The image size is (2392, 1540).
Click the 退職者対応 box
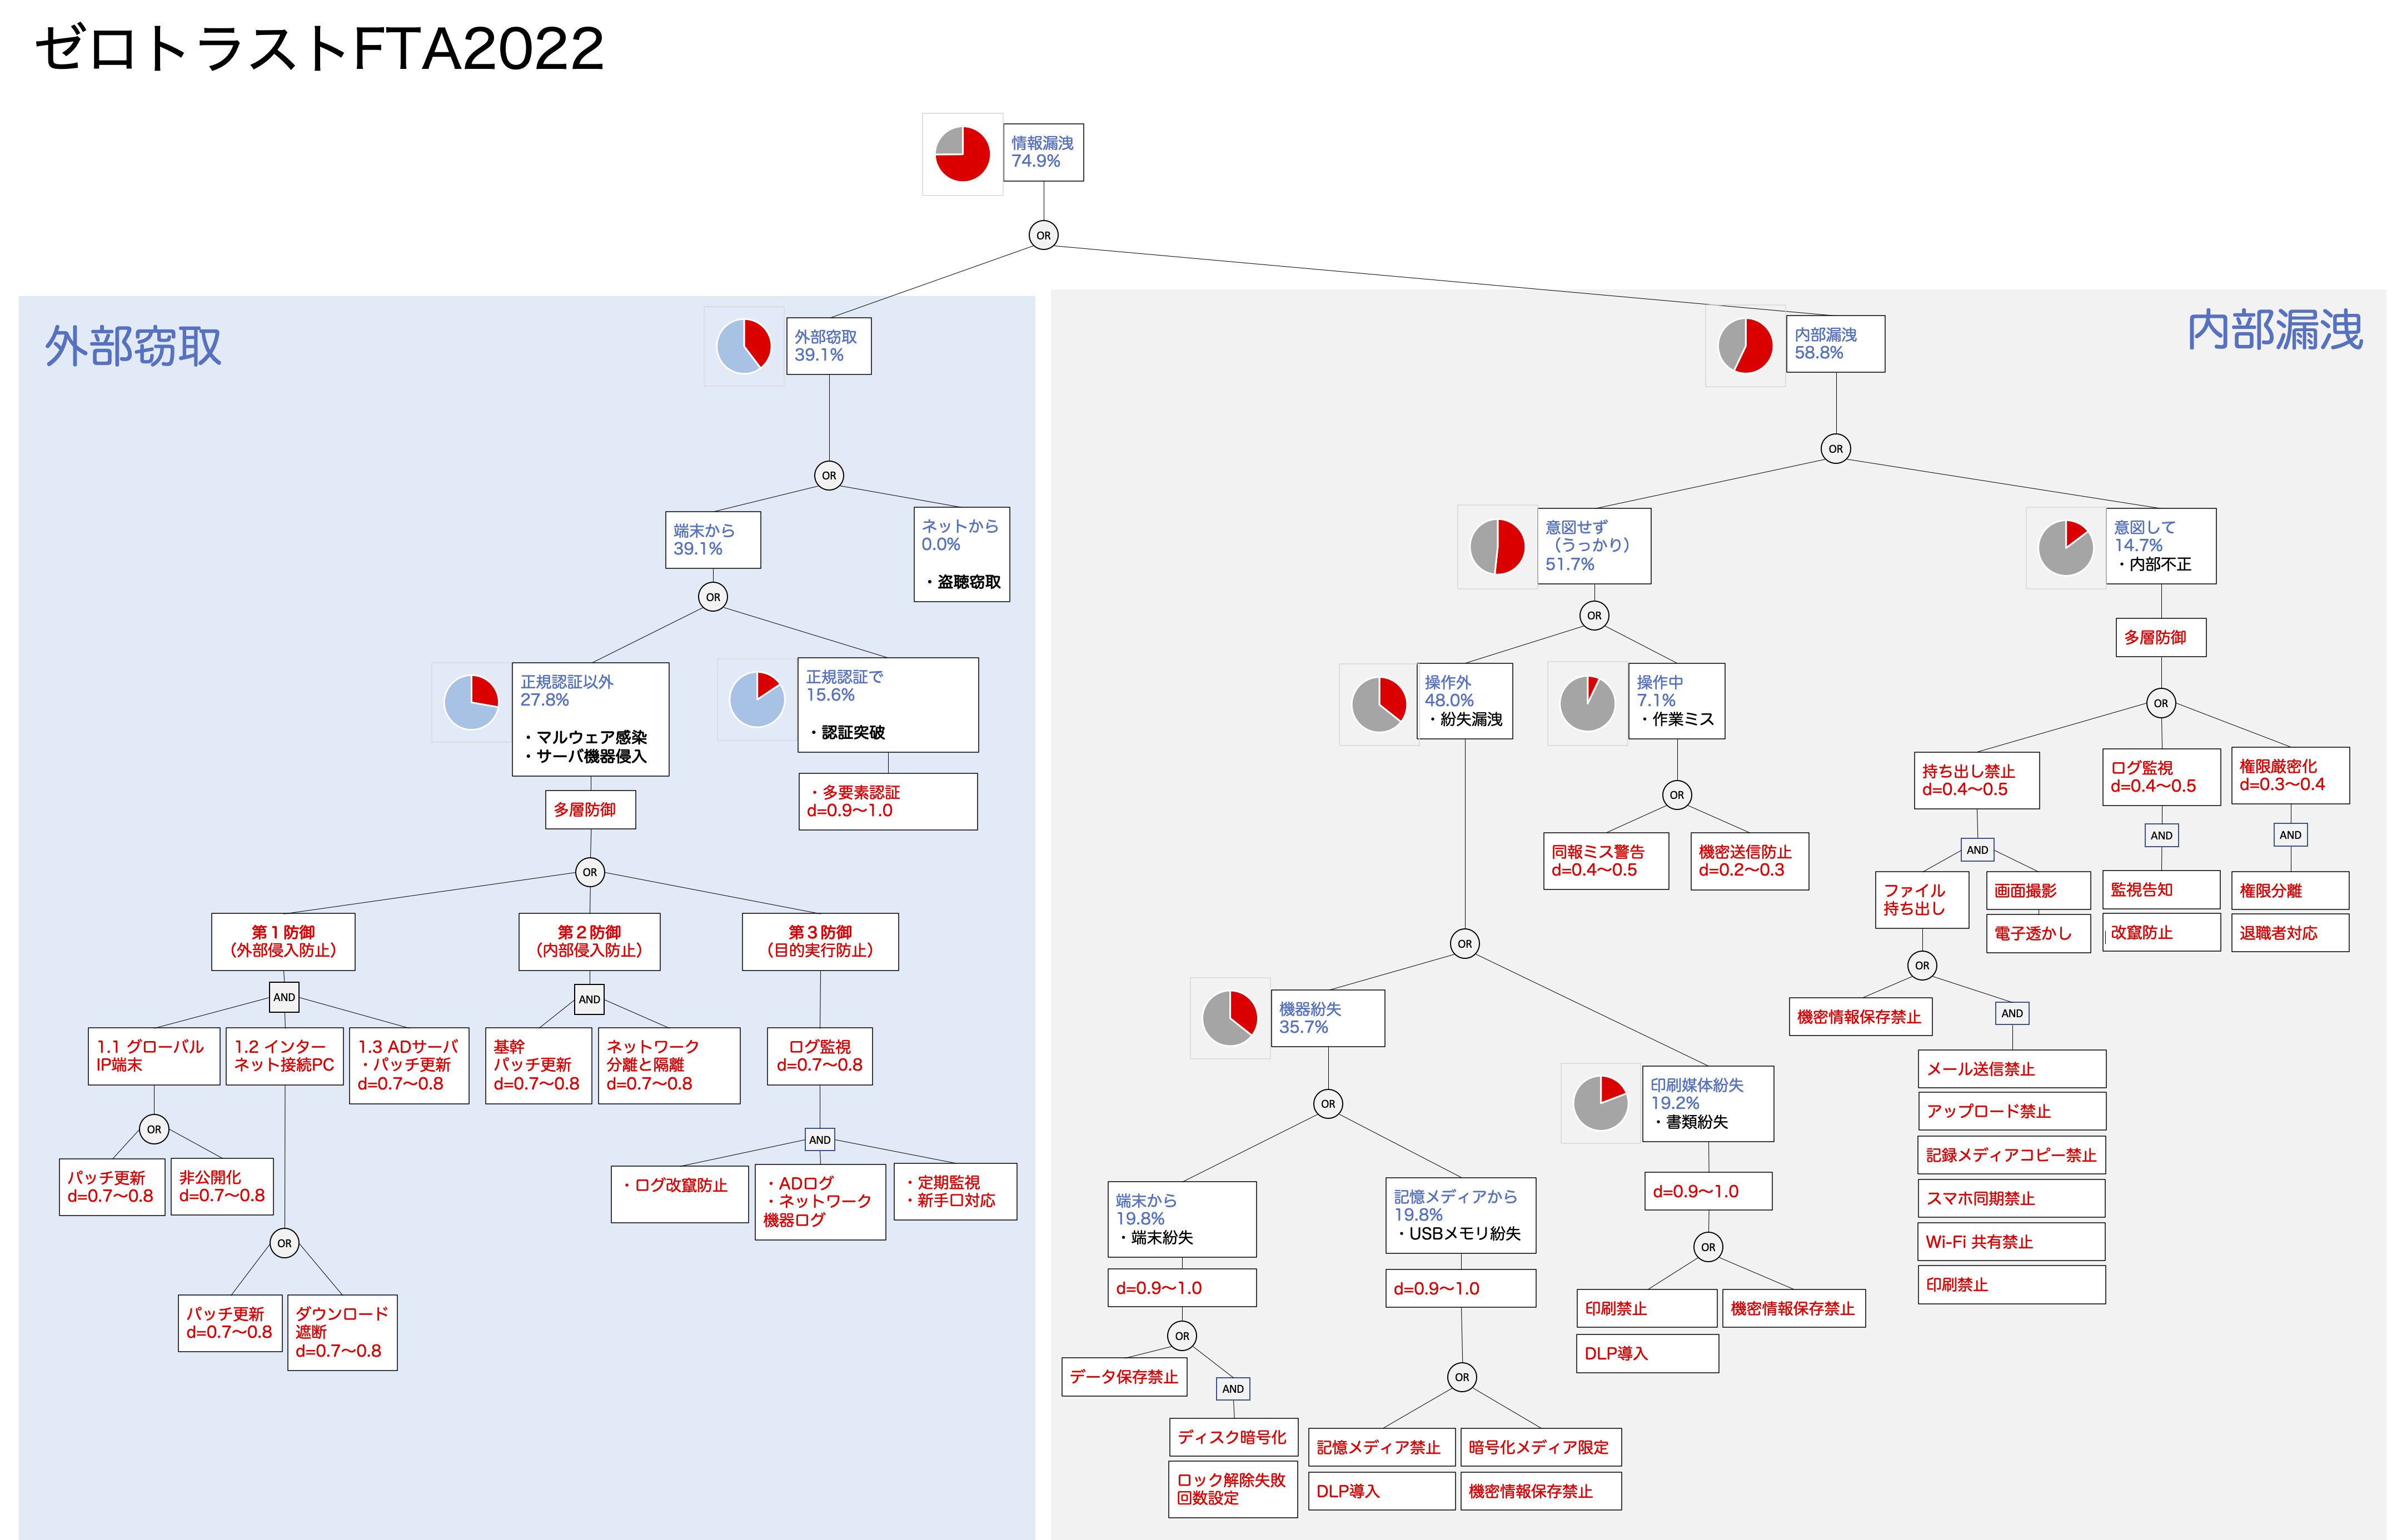coord(2290,933)
